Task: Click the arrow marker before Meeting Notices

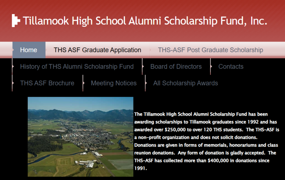Action: (x=83, y=83)
